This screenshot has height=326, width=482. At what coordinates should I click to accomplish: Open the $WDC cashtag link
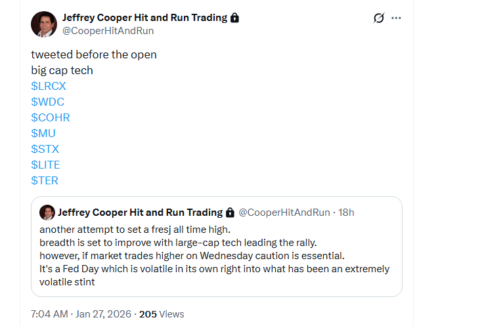47,102
